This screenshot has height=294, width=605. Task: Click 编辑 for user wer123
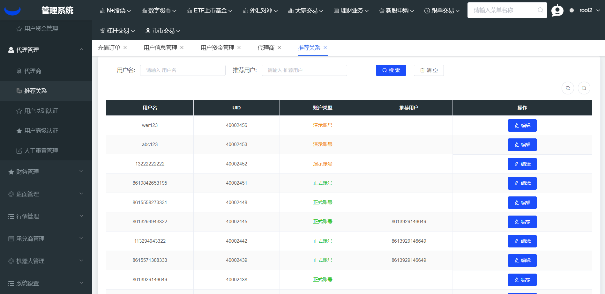[x=522, y=125]
